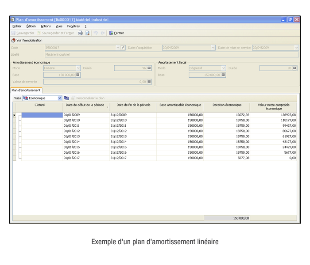The height and width of the screenshot is (265, 310).
Task: Open the Actions menu
Action: [46, 26]
